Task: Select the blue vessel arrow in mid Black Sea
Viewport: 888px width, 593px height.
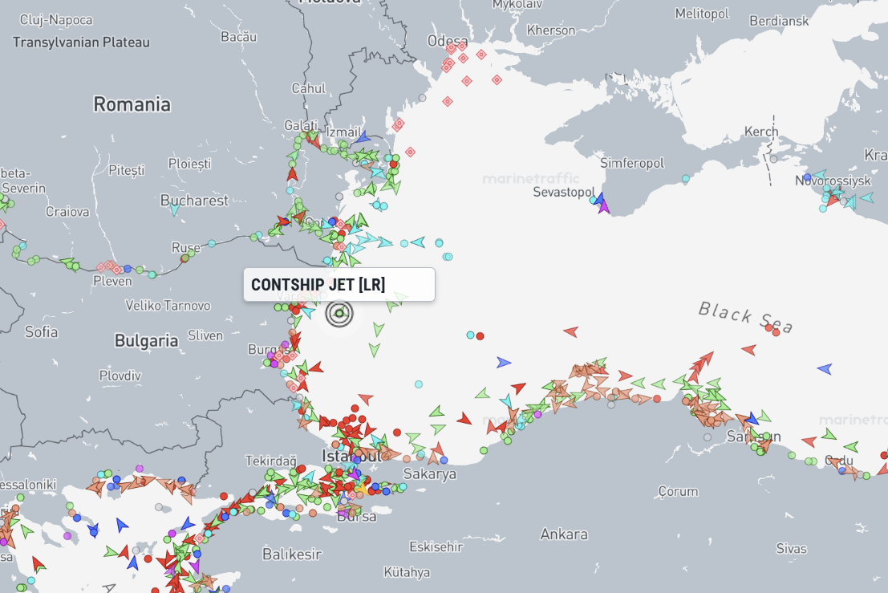Action: (x=504, y=363)
